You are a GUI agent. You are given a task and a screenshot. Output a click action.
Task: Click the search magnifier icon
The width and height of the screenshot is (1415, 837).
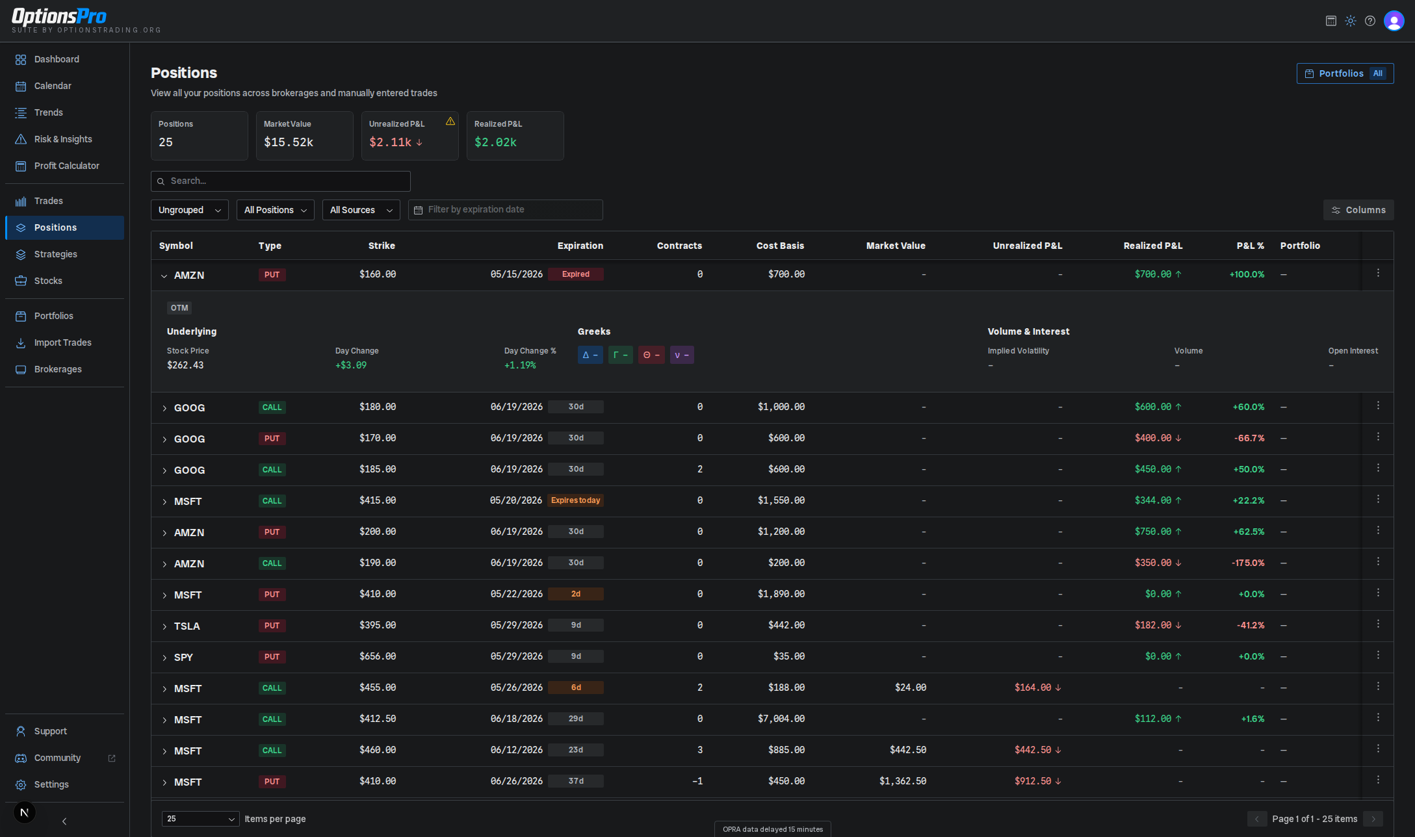[x=161, y=181]
